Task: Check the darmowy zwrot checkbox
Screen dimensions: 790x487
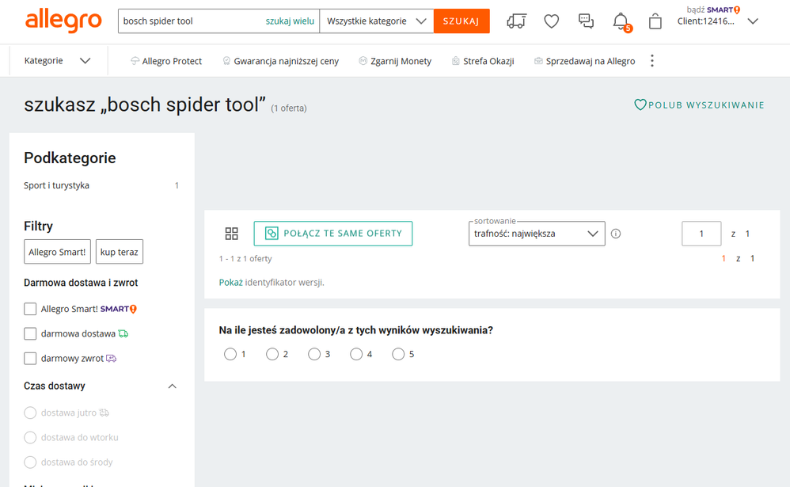Action: point(30,358)
